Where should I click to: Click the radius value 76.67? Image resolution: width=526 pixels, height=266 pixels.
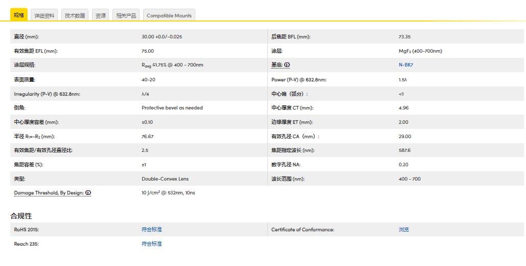pyautogui.click(x=148, y=137)
